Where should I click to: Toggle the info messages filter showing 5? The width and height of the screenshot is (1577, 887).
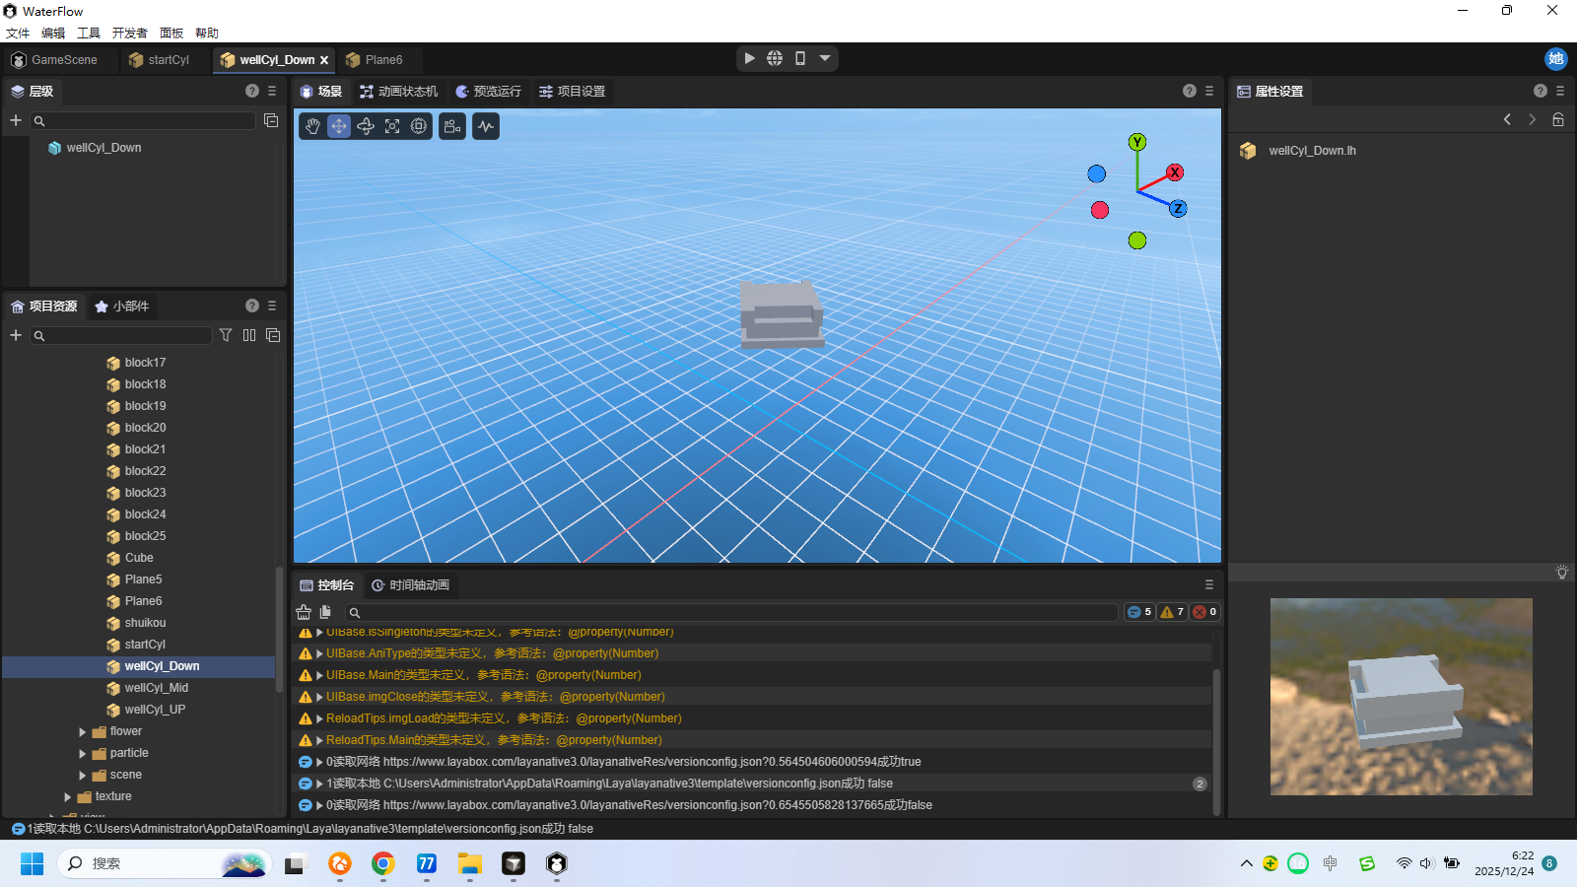coord(1138,612)
